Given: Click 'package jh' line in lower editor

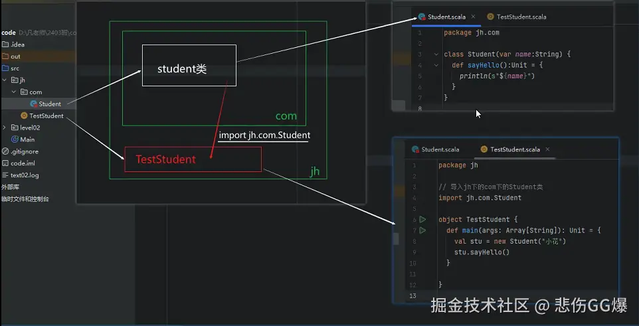Looking at the screenshot, I should (x=458, y=165).
